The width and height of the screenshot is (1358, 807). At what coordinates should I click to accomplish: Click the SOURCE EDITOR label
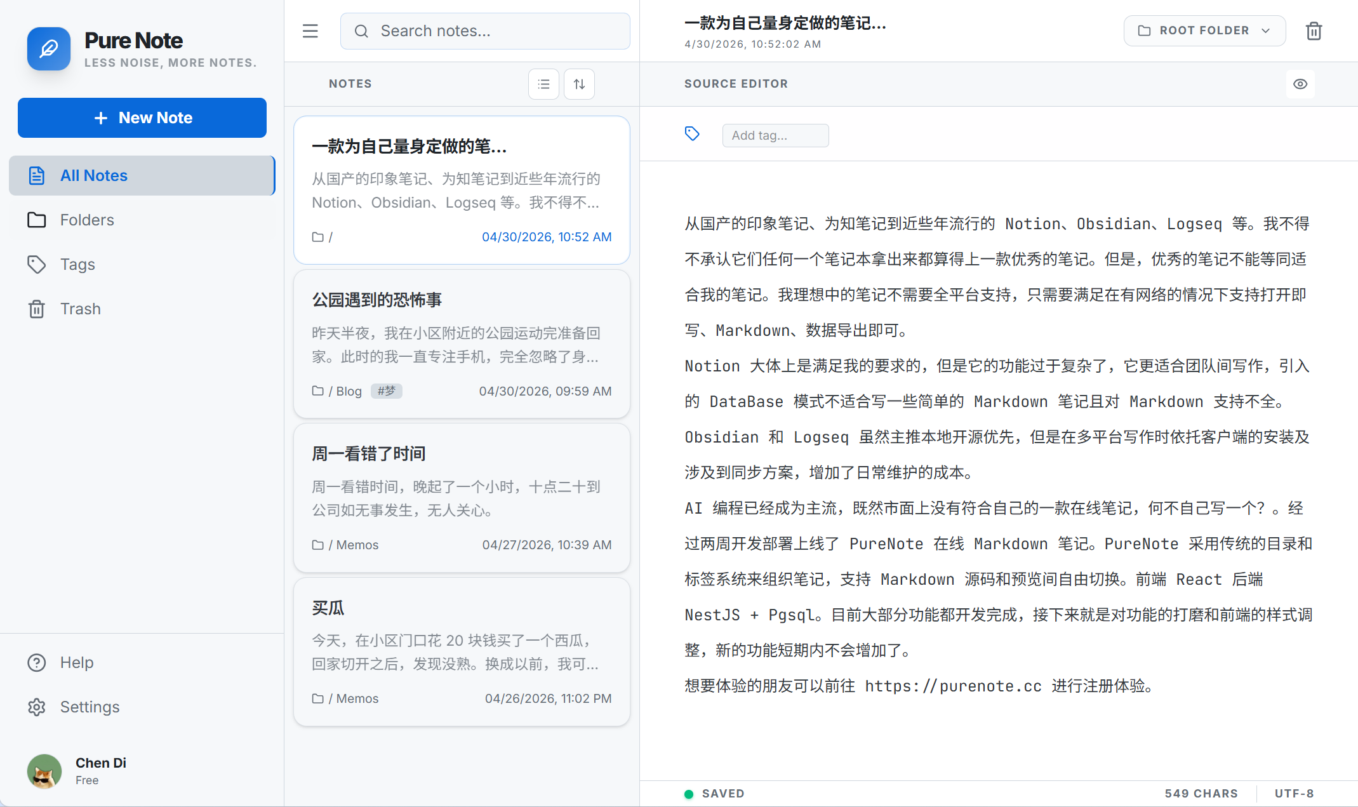tap(736, 84)
